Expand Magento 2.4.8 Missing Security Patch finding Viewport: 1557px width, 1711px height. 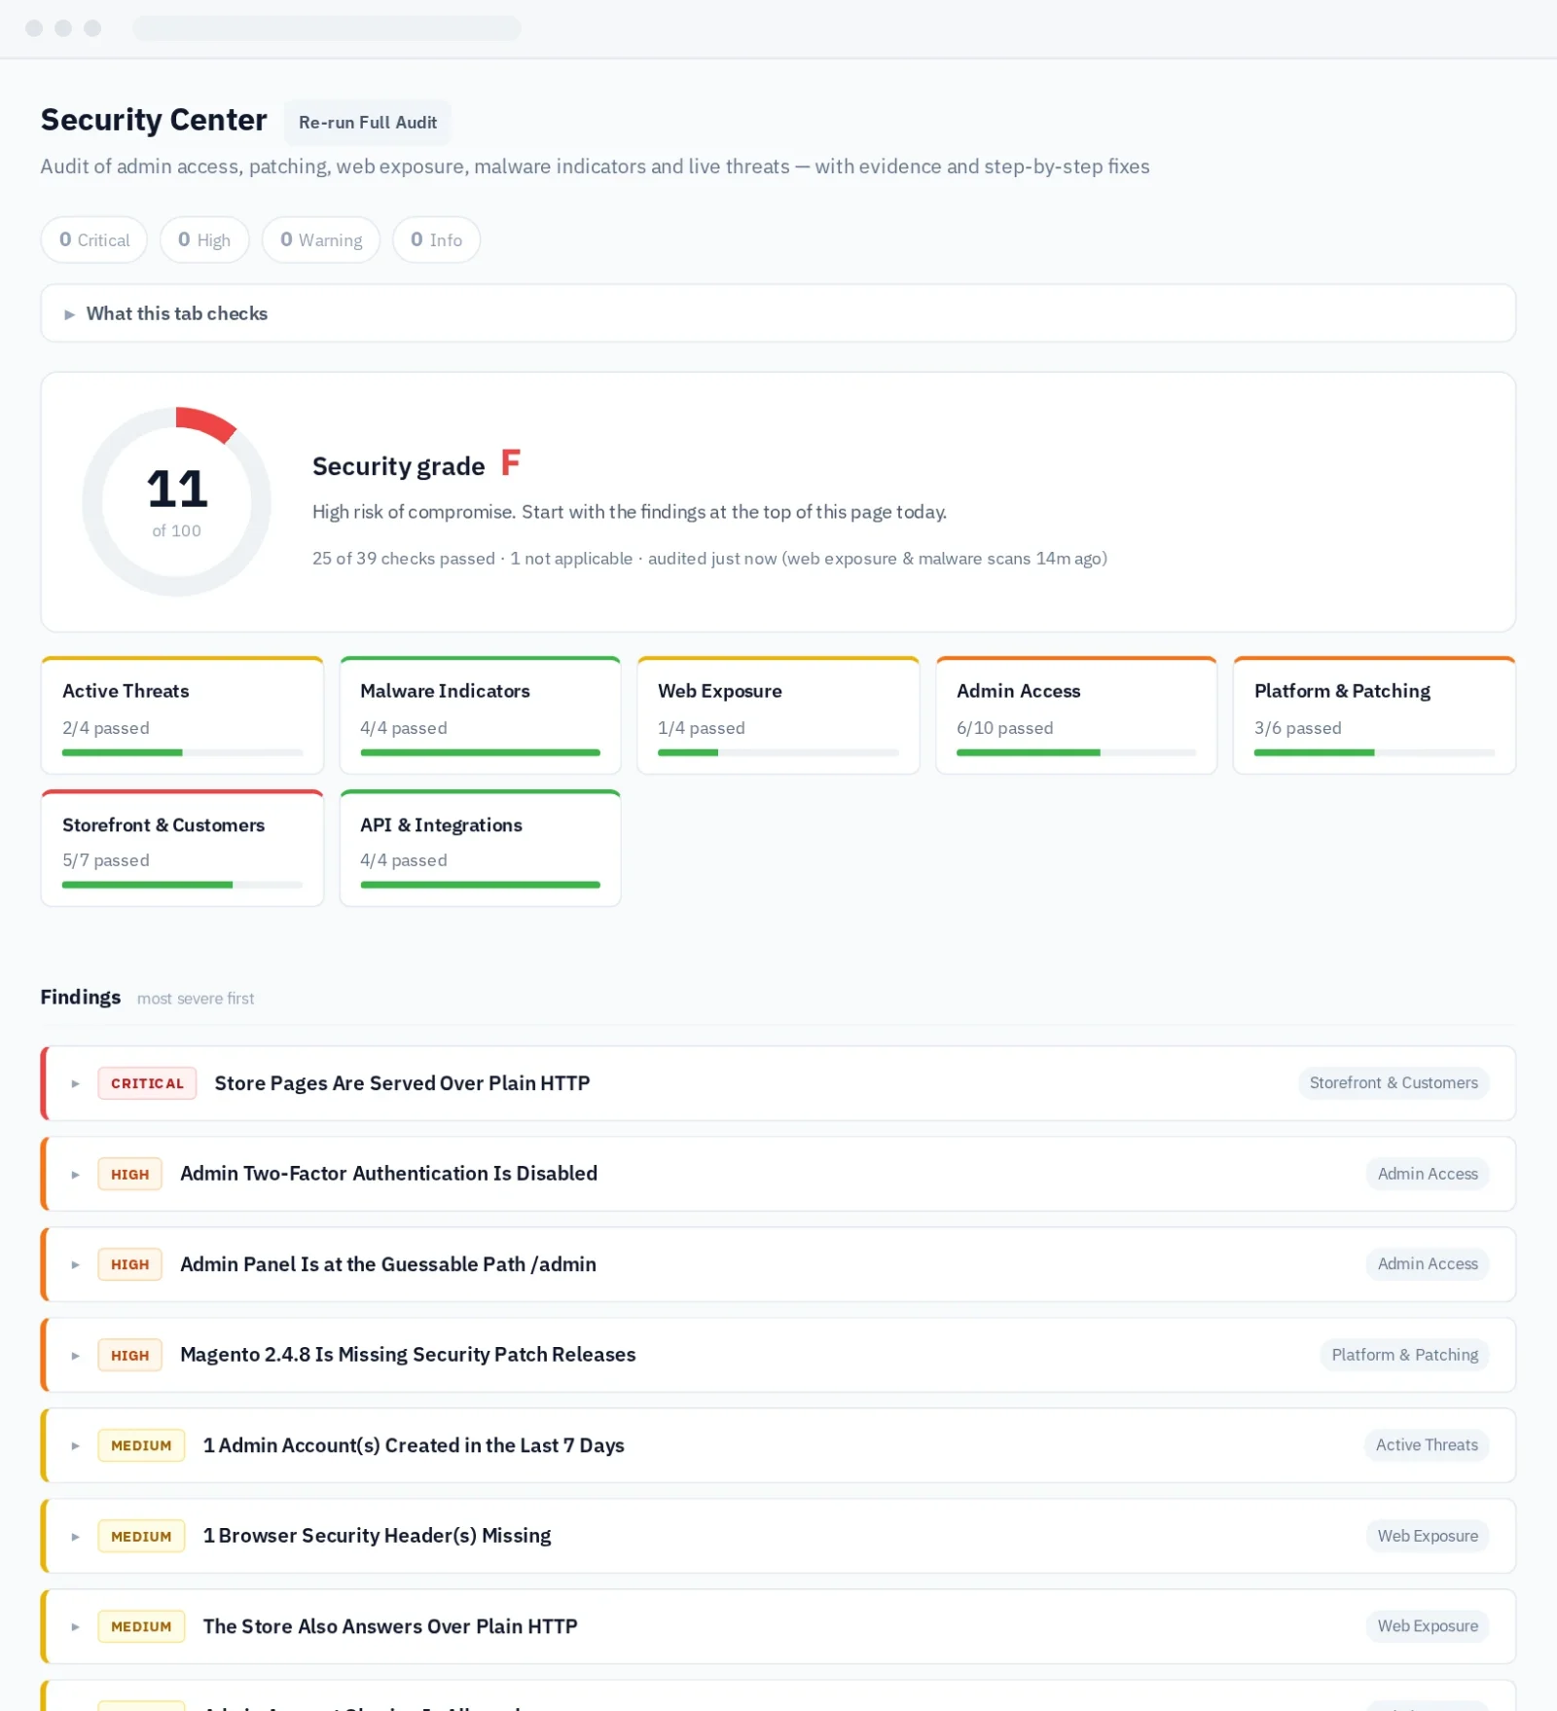coord(778,1355)
